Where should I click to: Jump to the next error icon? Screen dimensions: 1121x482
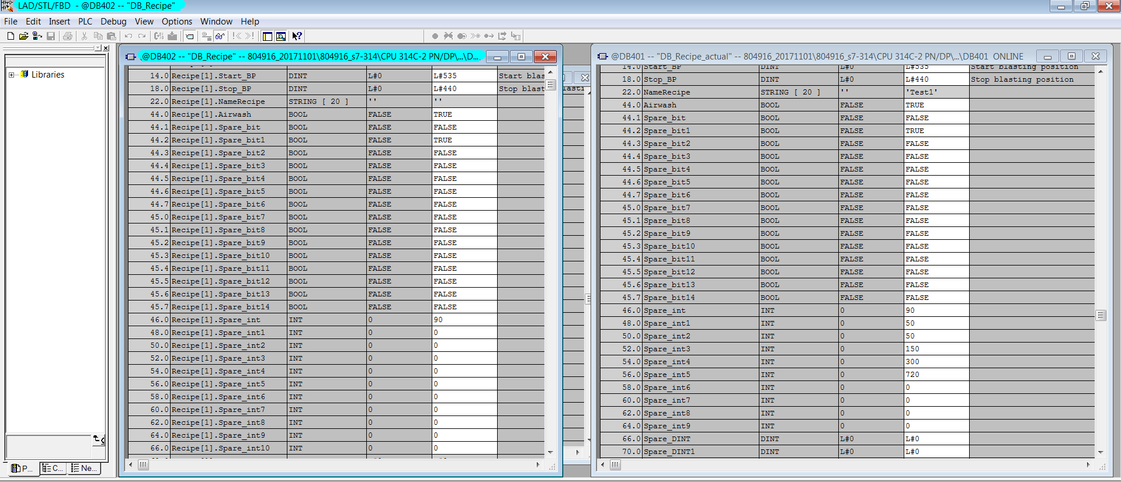250,36
